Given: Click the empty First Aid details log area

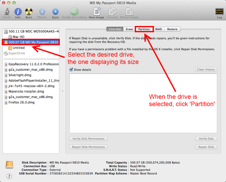Looking at the screenshot, I should coord(143,103).
